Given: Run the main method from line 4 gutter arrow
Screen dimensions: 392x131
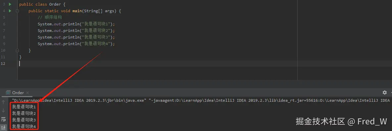Looking at the screenshot, I should 10,11.
